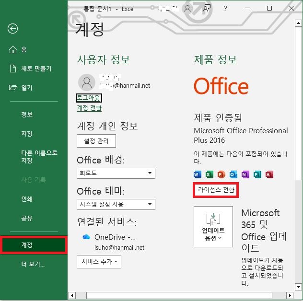Viewport: 303px width, 301px height.
Task: Open the 공유 option
Action: pos(27,218)
